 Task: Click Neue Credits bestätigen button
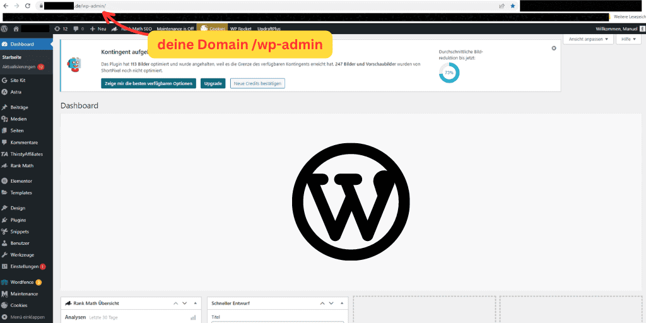pos(257,83)
